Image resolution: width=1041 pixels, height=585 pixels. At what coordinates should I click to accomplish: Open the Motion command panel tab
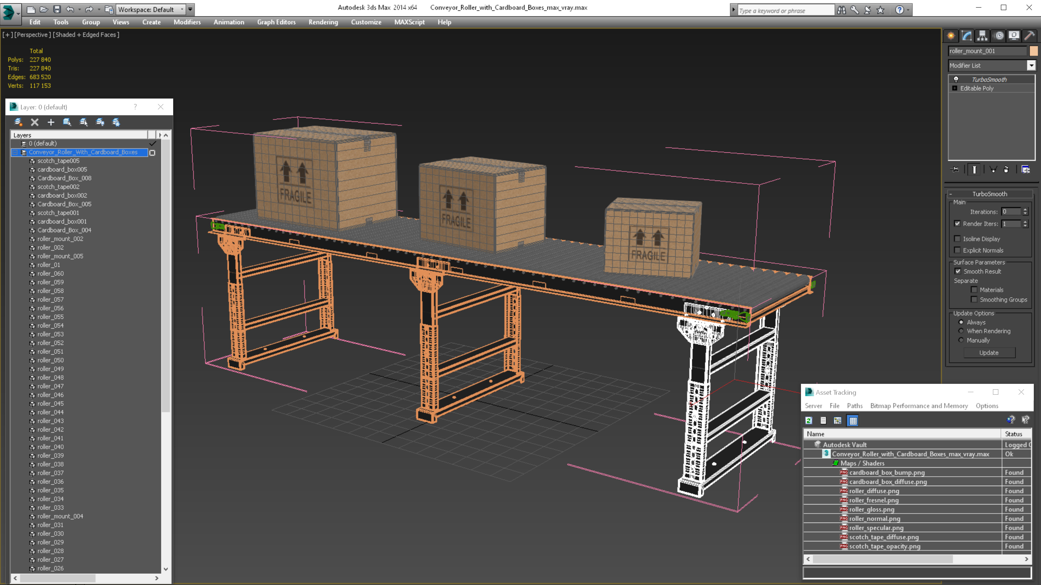999,36
